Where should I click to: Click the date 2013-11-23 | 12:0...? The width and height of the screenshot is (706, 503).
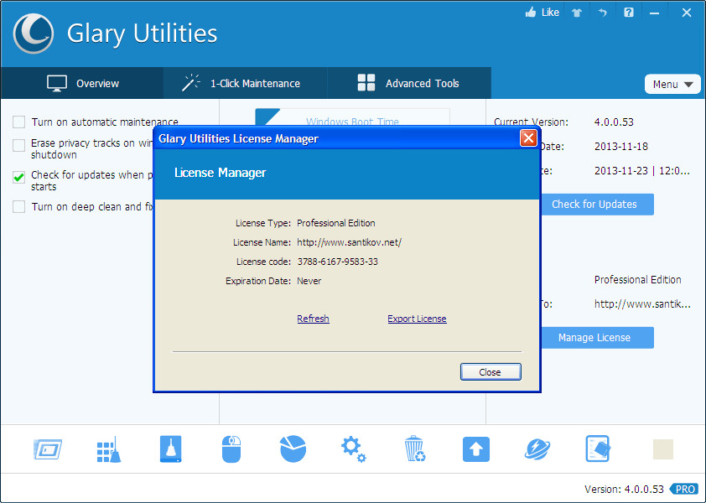point(642,171)
